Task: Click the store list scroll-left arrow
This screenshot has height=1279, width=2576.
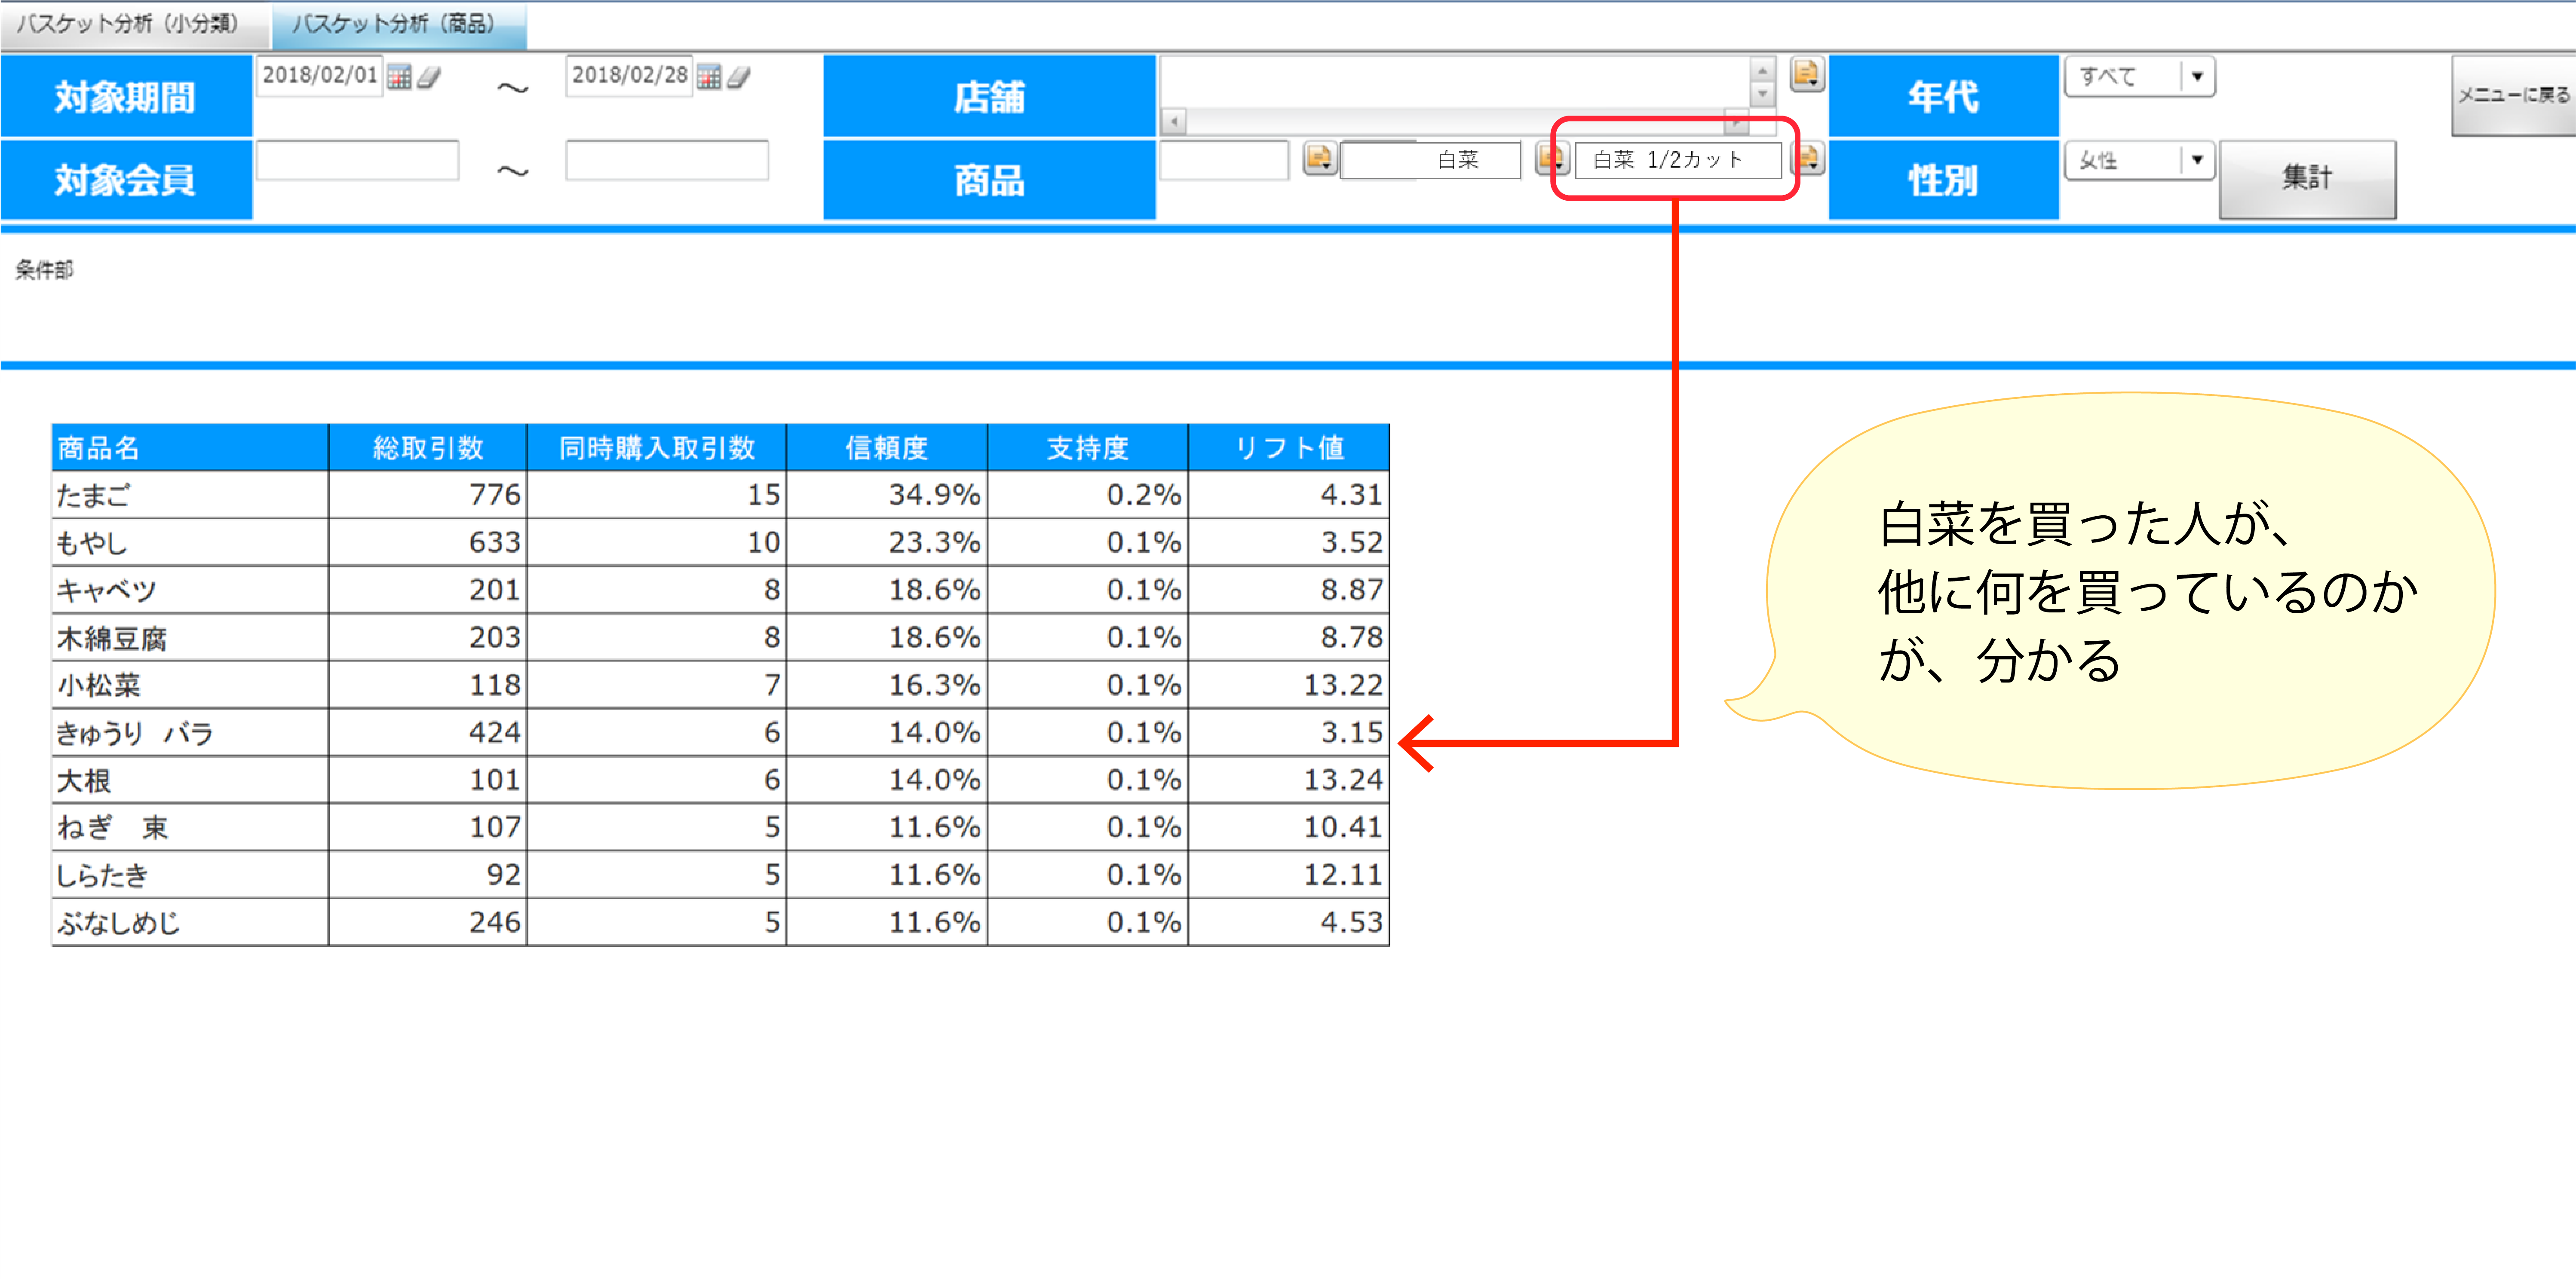Action: (1174, 122)
